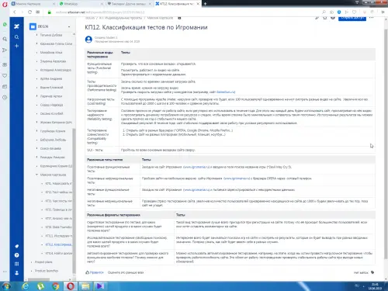This screenshot has width=388, height=291.
Task: Open the app switcher grid icon
Action: pyautogui.click(x=16, y=264)
